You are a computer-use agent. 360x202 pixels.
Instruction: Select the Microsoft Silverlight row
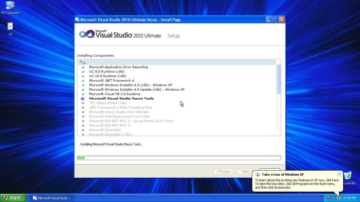(105, 130)
